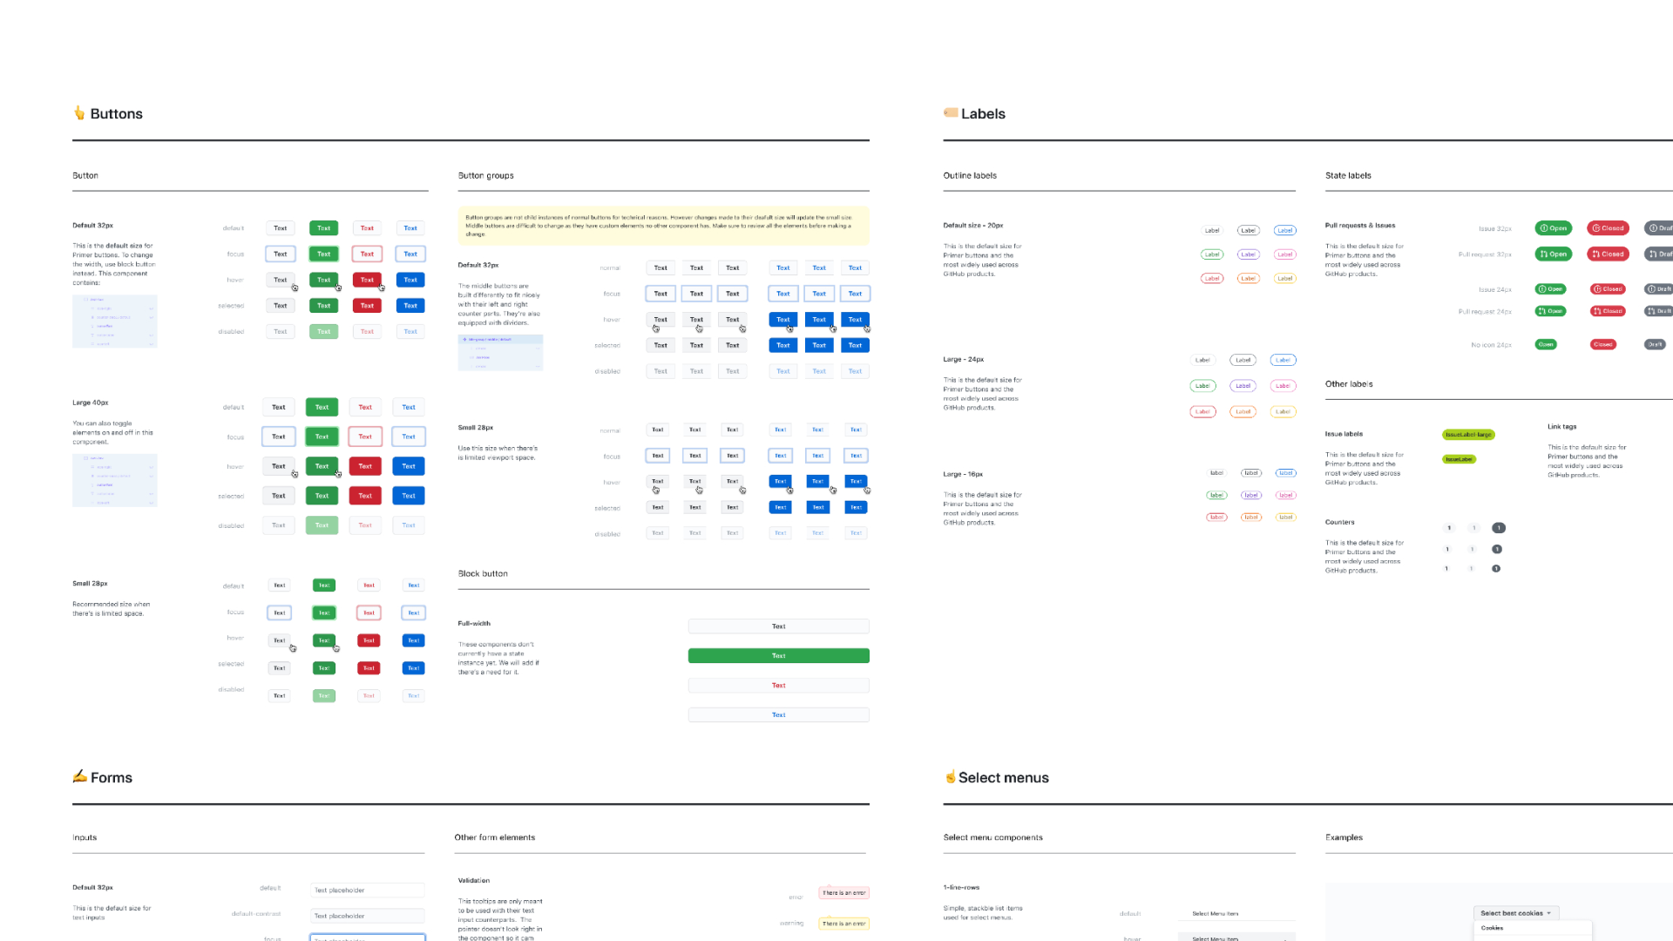Click the emoji beside Select menus heading
This screenshot has width=1673, height=941.
950,776
